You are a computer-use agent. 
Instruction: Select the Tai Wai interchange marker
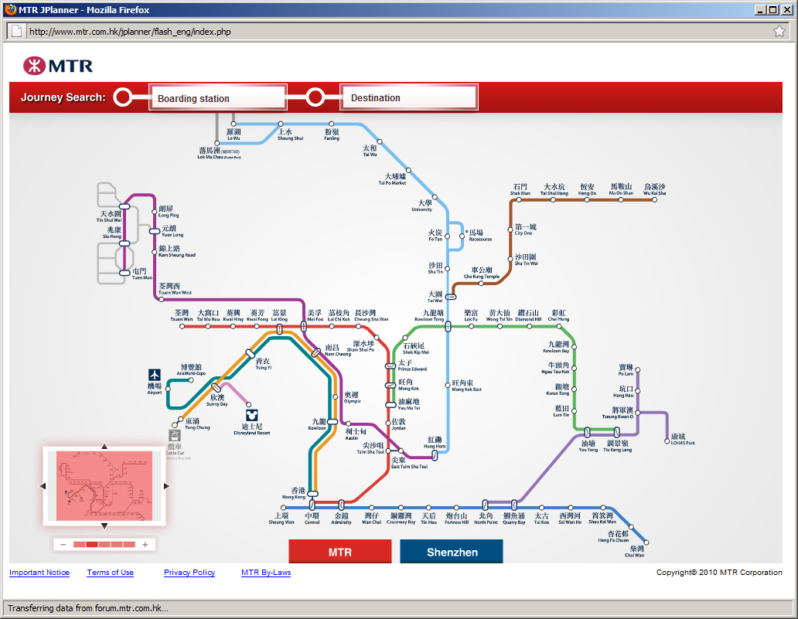[x=451, y=297]
